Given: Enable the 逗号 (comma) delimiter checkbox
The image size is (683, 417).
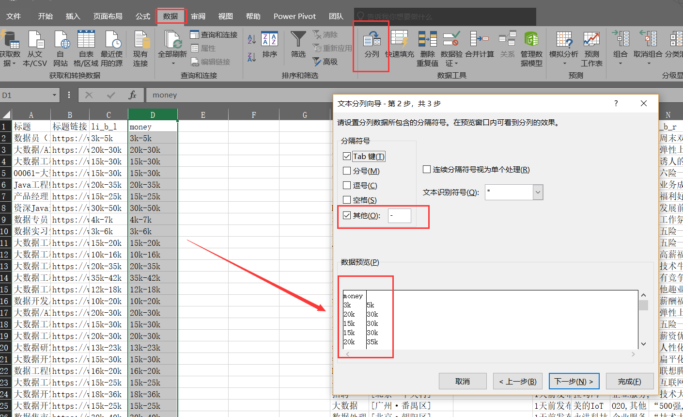Looking at the screenshot, I should [347, 185].
